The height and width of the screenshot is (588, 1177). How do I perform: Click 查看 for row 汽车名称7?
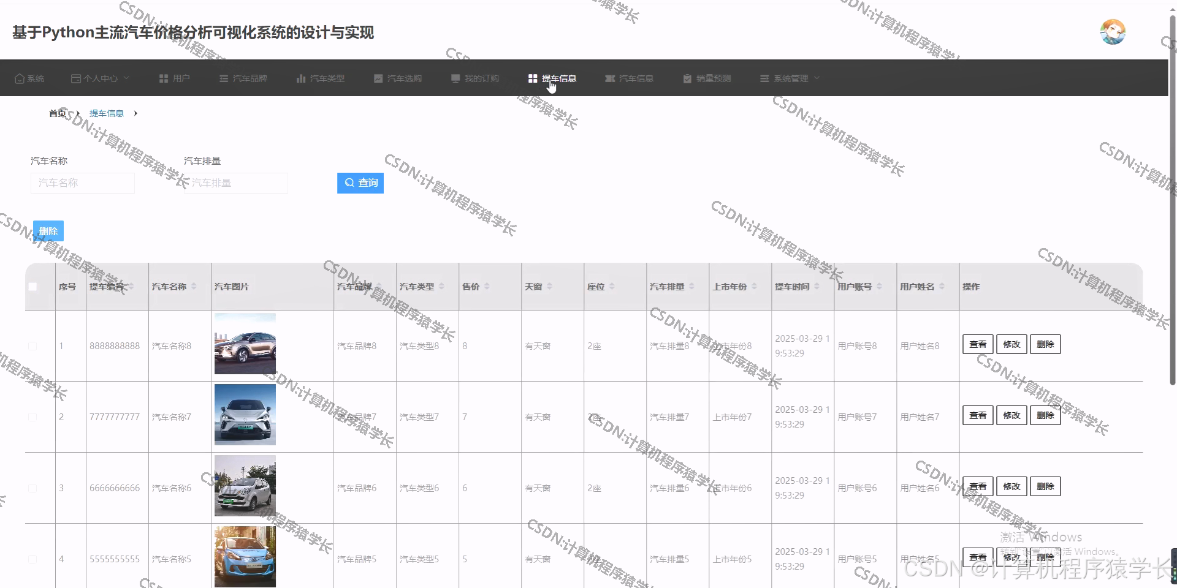(978, 415)
